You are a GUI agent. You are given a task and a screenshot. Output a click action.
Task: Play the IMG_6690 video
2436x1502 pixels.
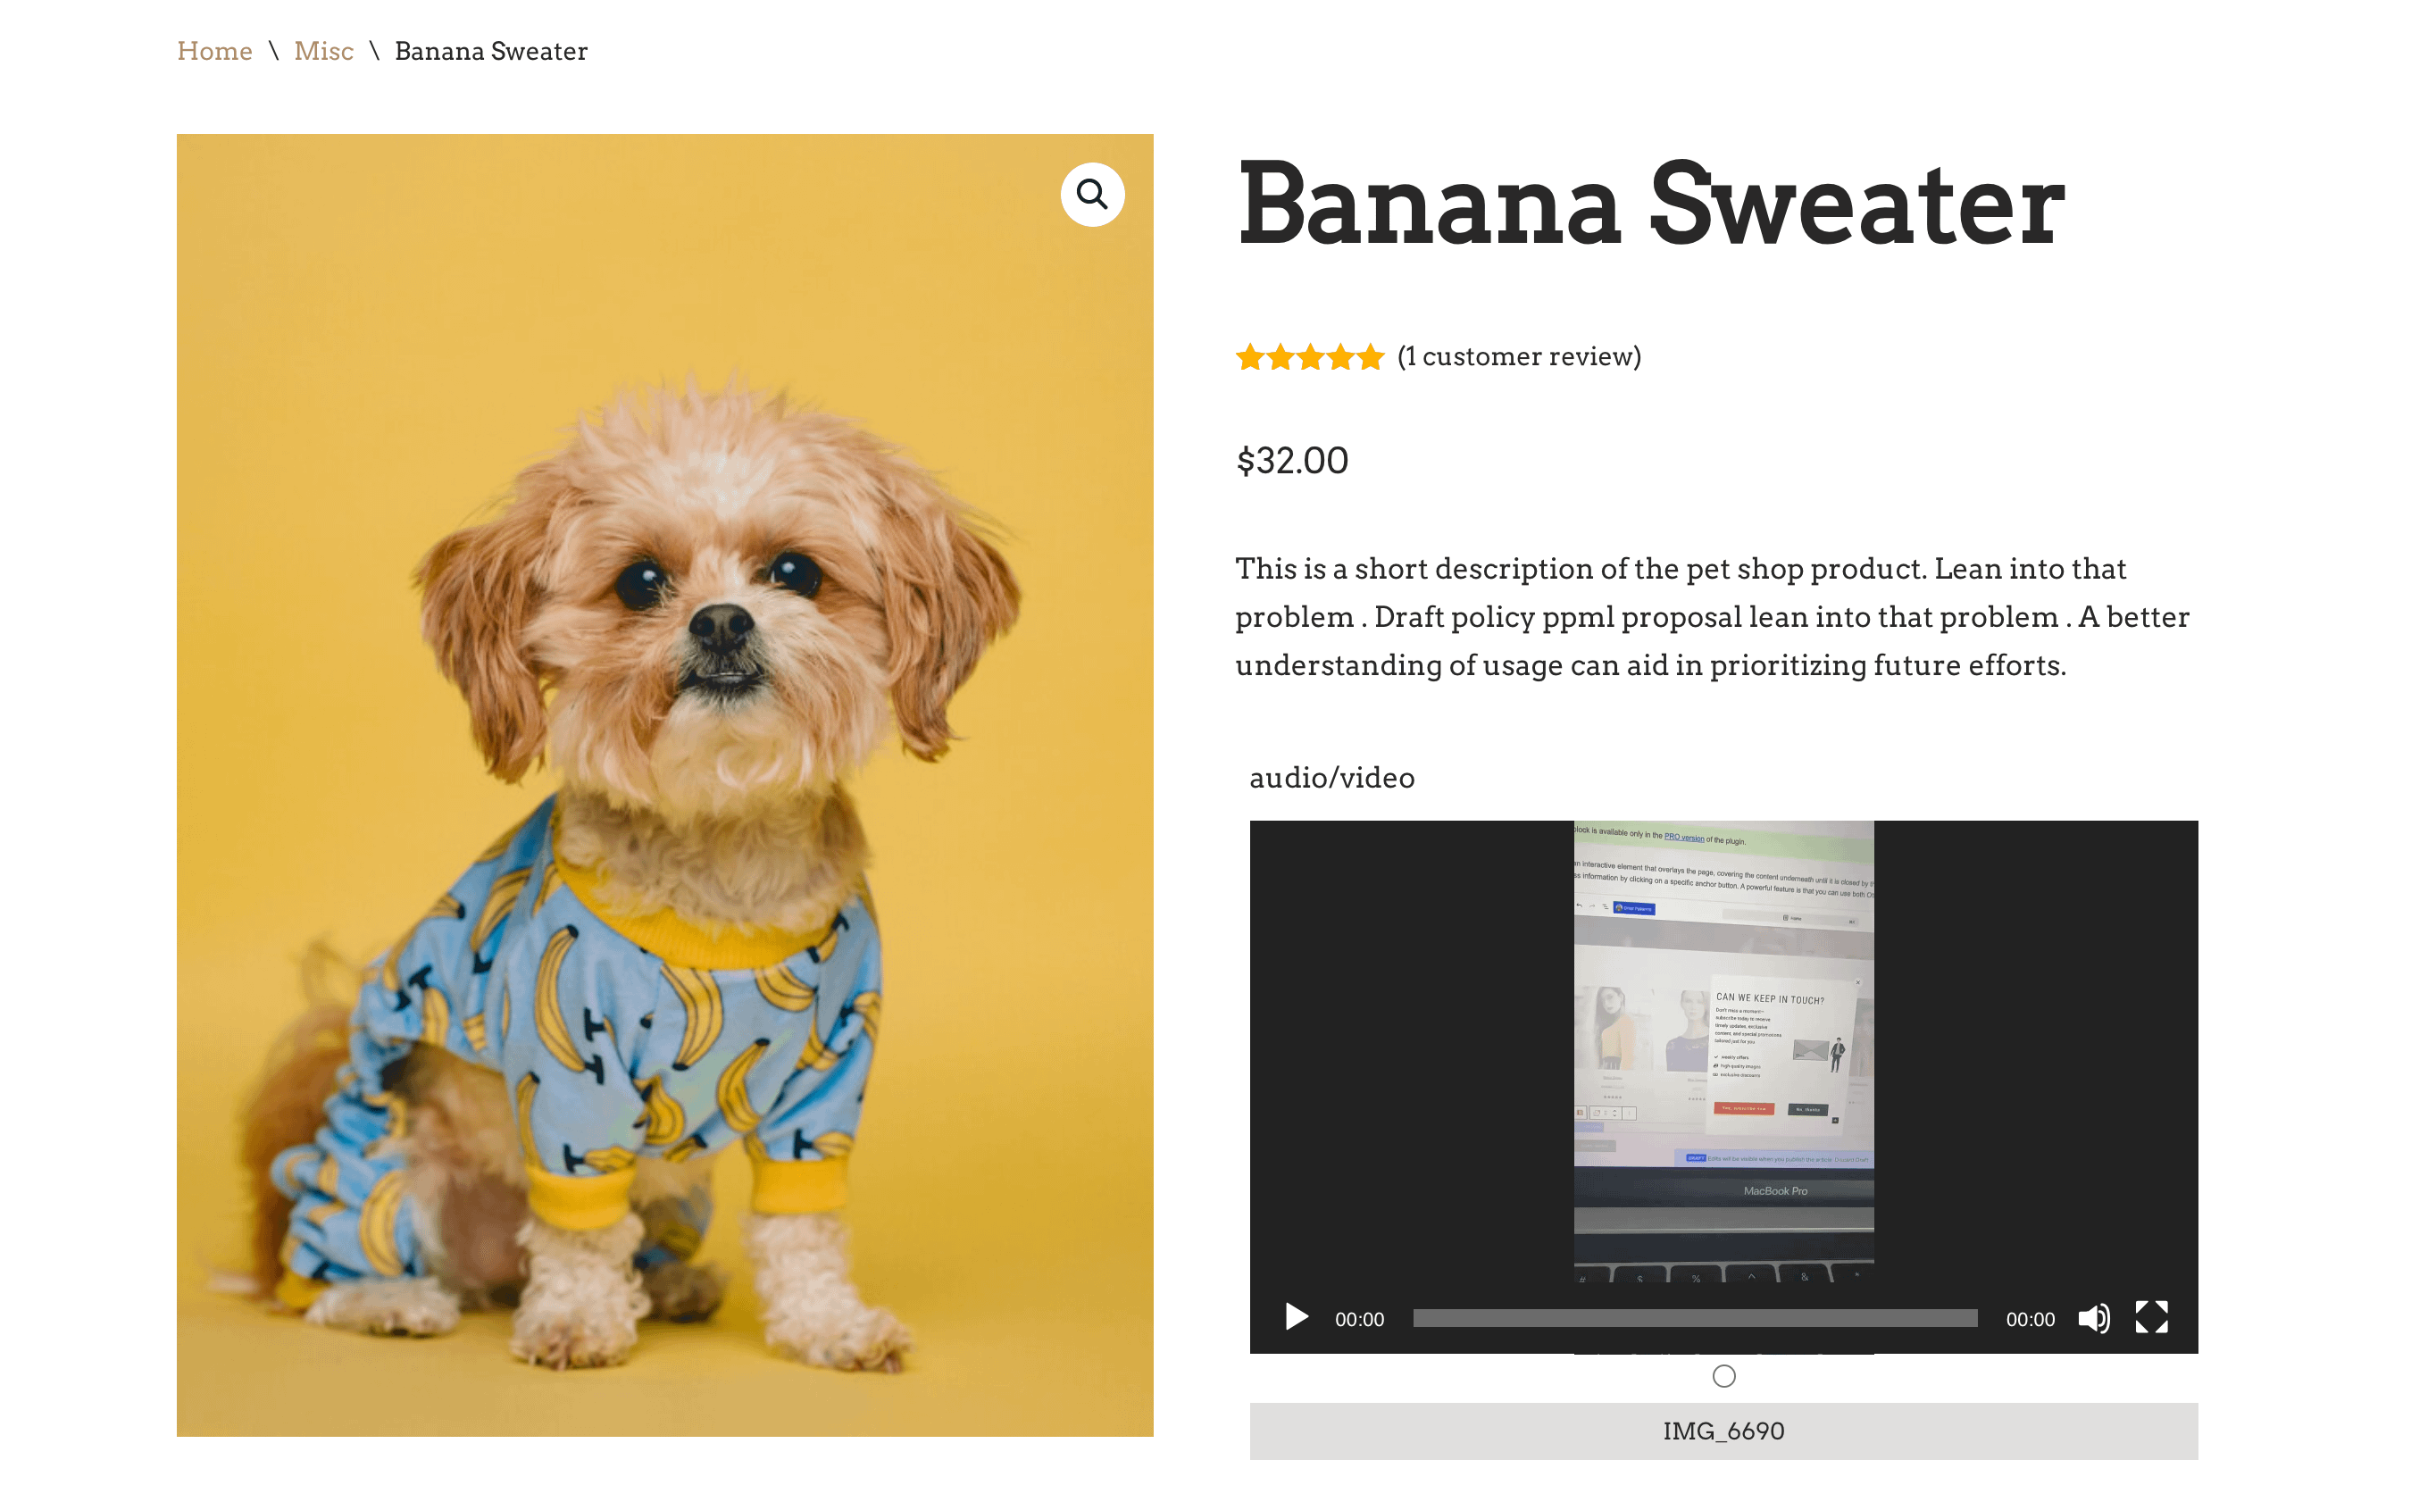coord(1296,1317)
